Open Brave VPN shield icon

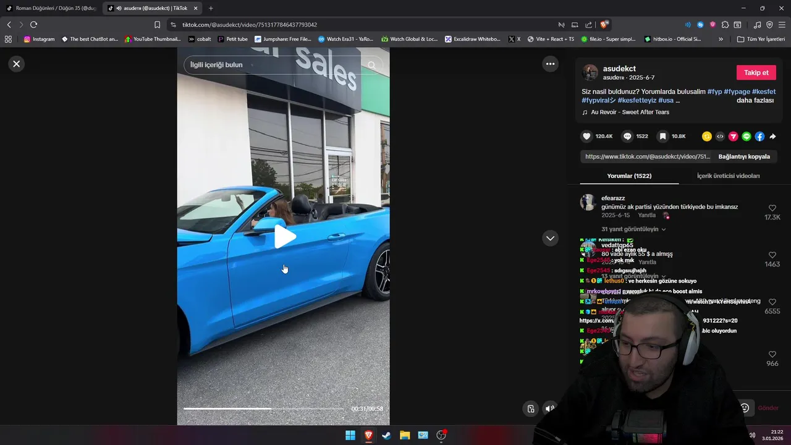[x=769, y=25]
